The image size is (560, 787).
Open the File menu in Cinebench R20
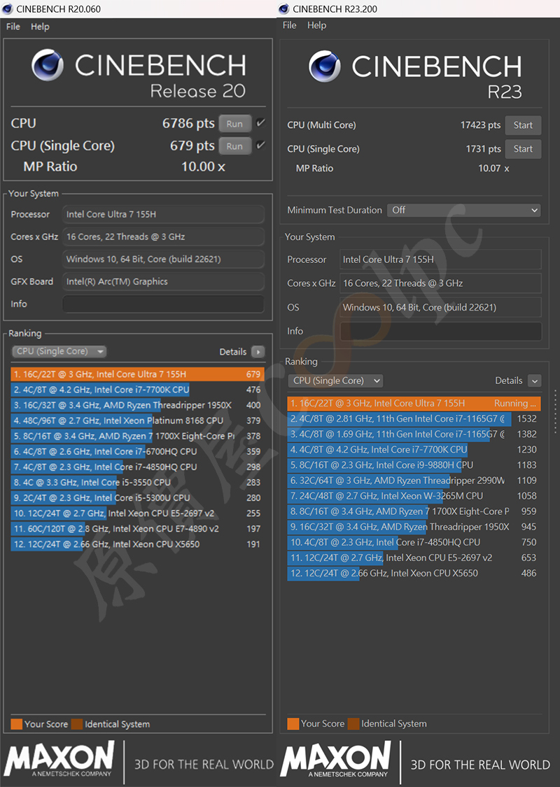tap(13, 27)
